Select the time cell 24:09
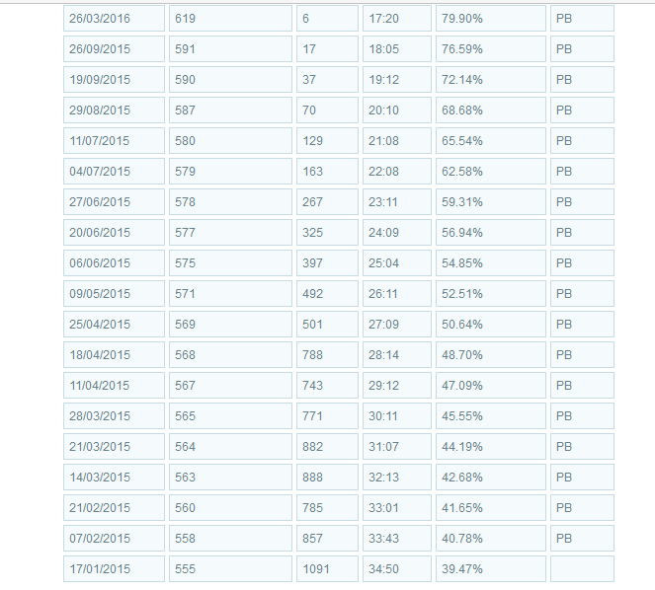Image resolution: width=655 pixels, height=590 pixels. pos(396,233)
